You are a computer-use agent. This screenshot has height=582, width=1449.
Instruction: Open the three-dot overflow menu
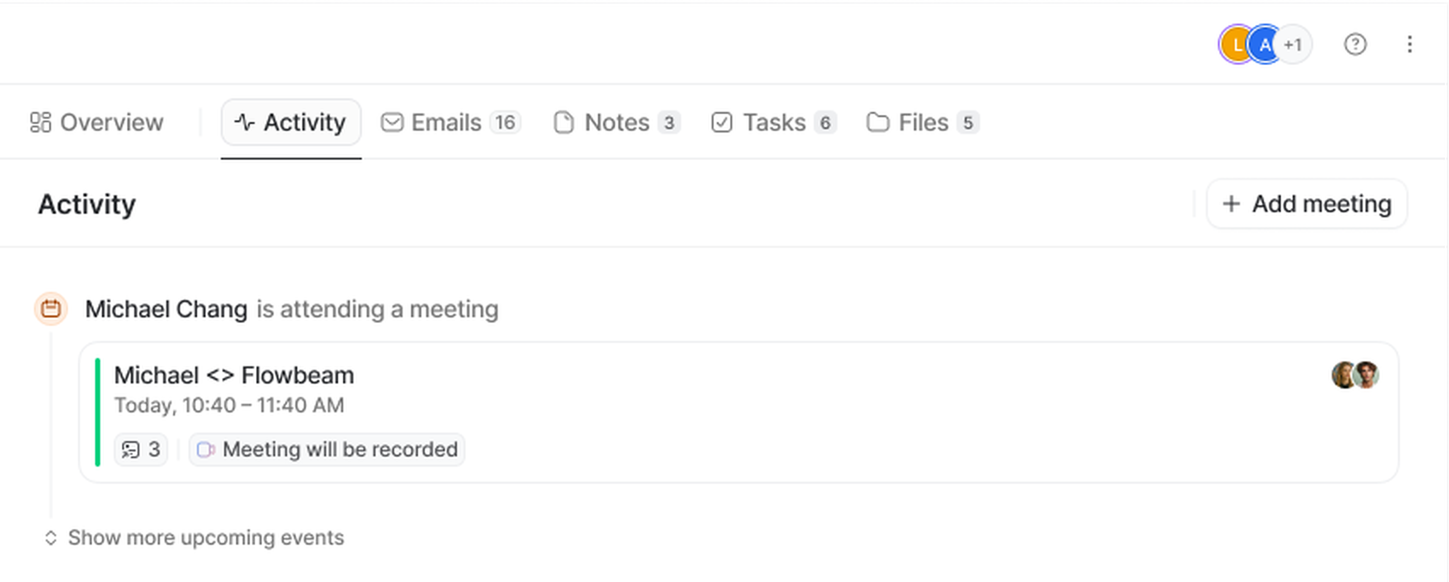(x=1410, y=45)
